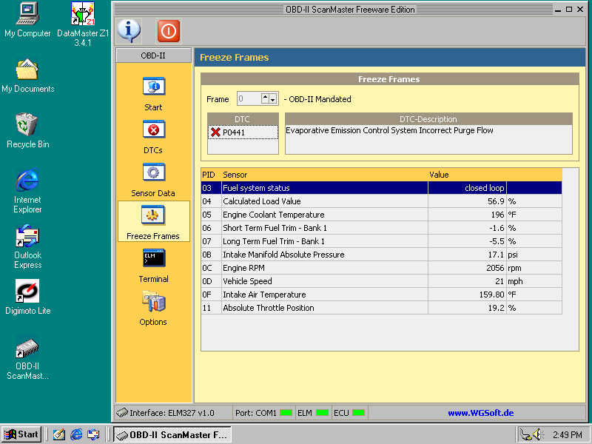This screenshot has height=444, width=592.
Task: Click the OBD-II ScanMaster taskbar button
Action: click(172, 435)
